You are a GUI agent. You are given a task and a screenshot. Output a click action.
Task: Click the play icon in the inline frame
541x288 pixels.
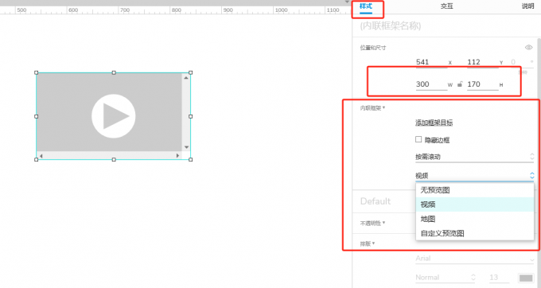tap(114, 116)
